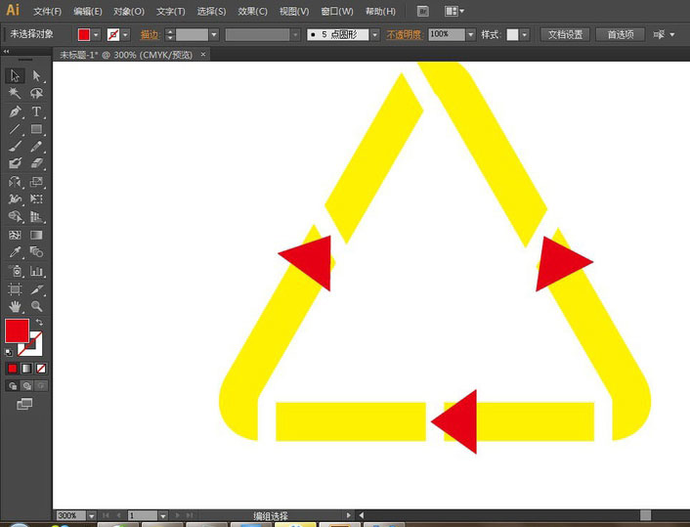
Task: Click the 文档设置 button
Action: point(565,34)
